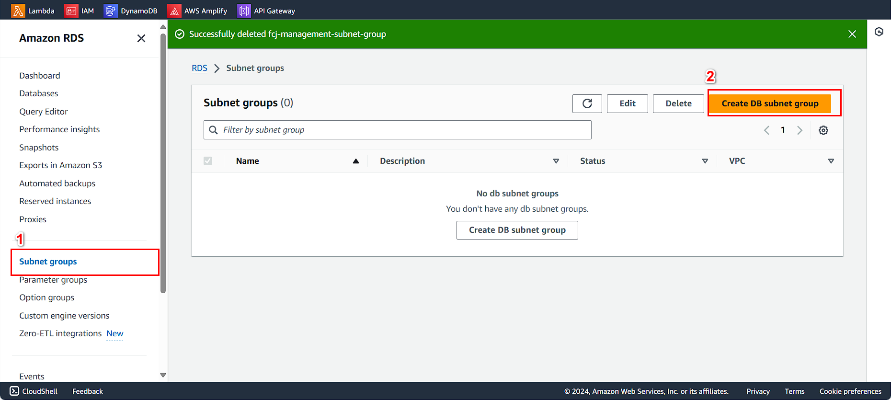Go to previous page of subnet groups
This screenshot has width=891, height=400.
click(766, 130)
